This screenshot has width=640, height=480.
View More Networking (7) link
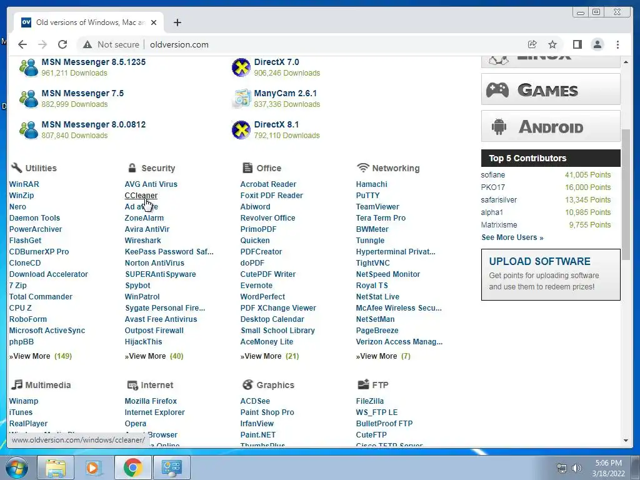[x=383, y=356]
